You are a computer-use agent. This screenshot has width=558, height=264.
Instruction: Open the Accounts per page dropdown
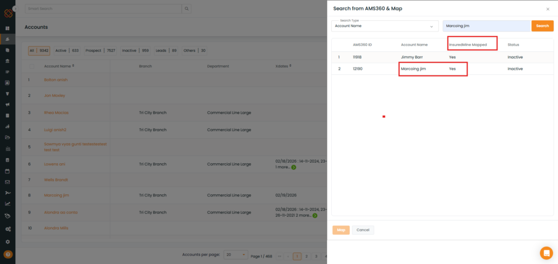point(235,255)
